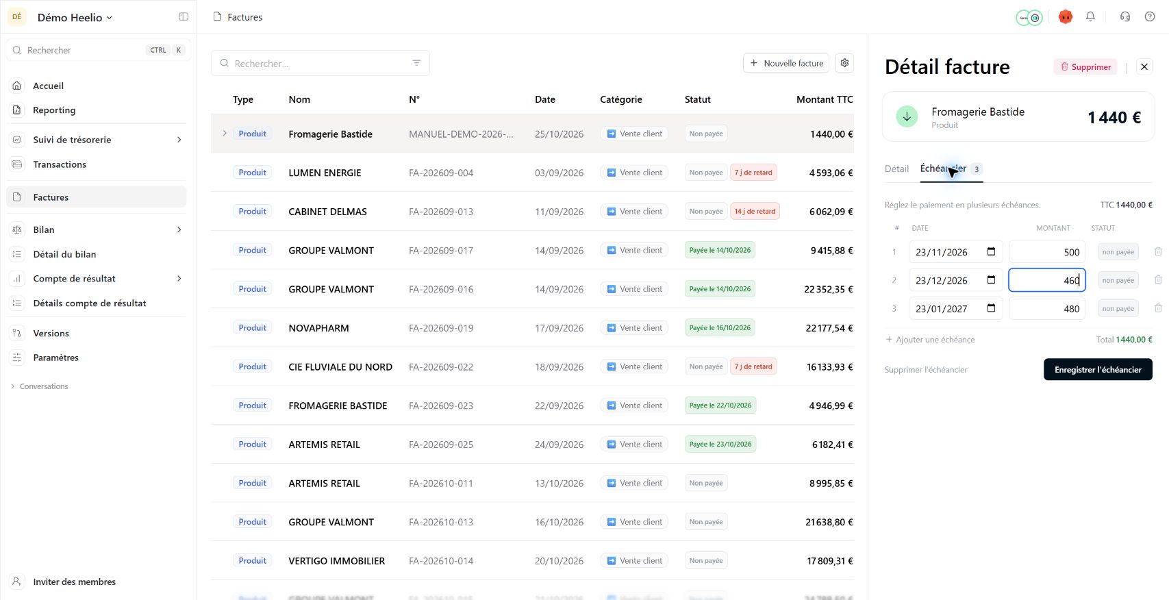
Task: Open the Démo Heelio workspace dropdown
Action: tap(75, 18)
